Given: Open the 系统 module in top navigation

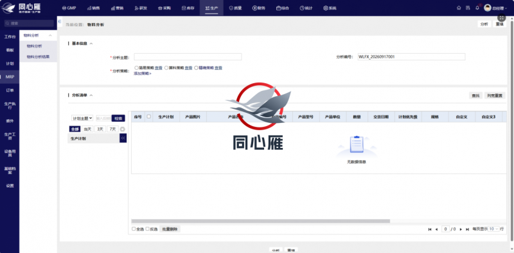Looking at the screenshot, I should click(x=330, y=8).
